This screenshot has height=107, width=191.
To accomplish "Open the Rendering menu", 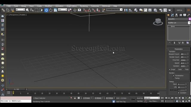I will (84, 6).
